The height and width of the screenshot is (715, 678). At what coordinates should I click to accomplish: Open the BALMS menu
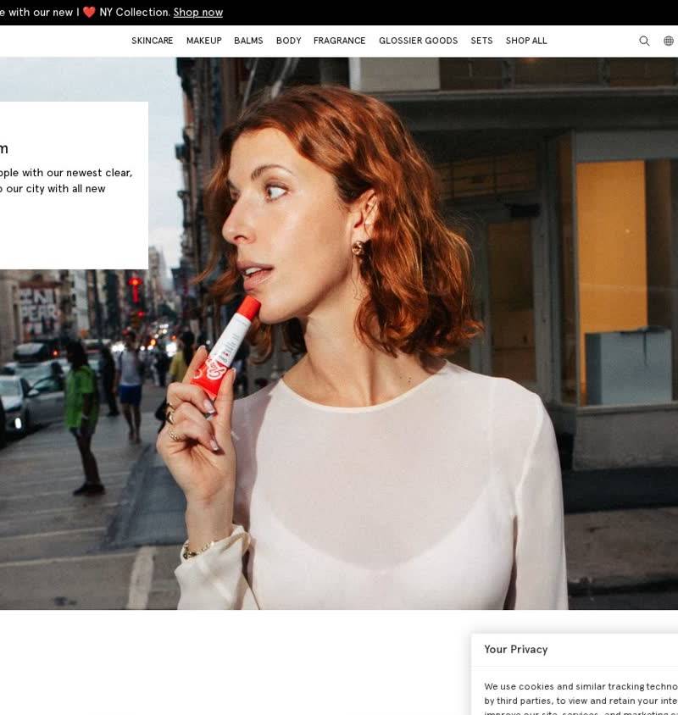point(248,41)
